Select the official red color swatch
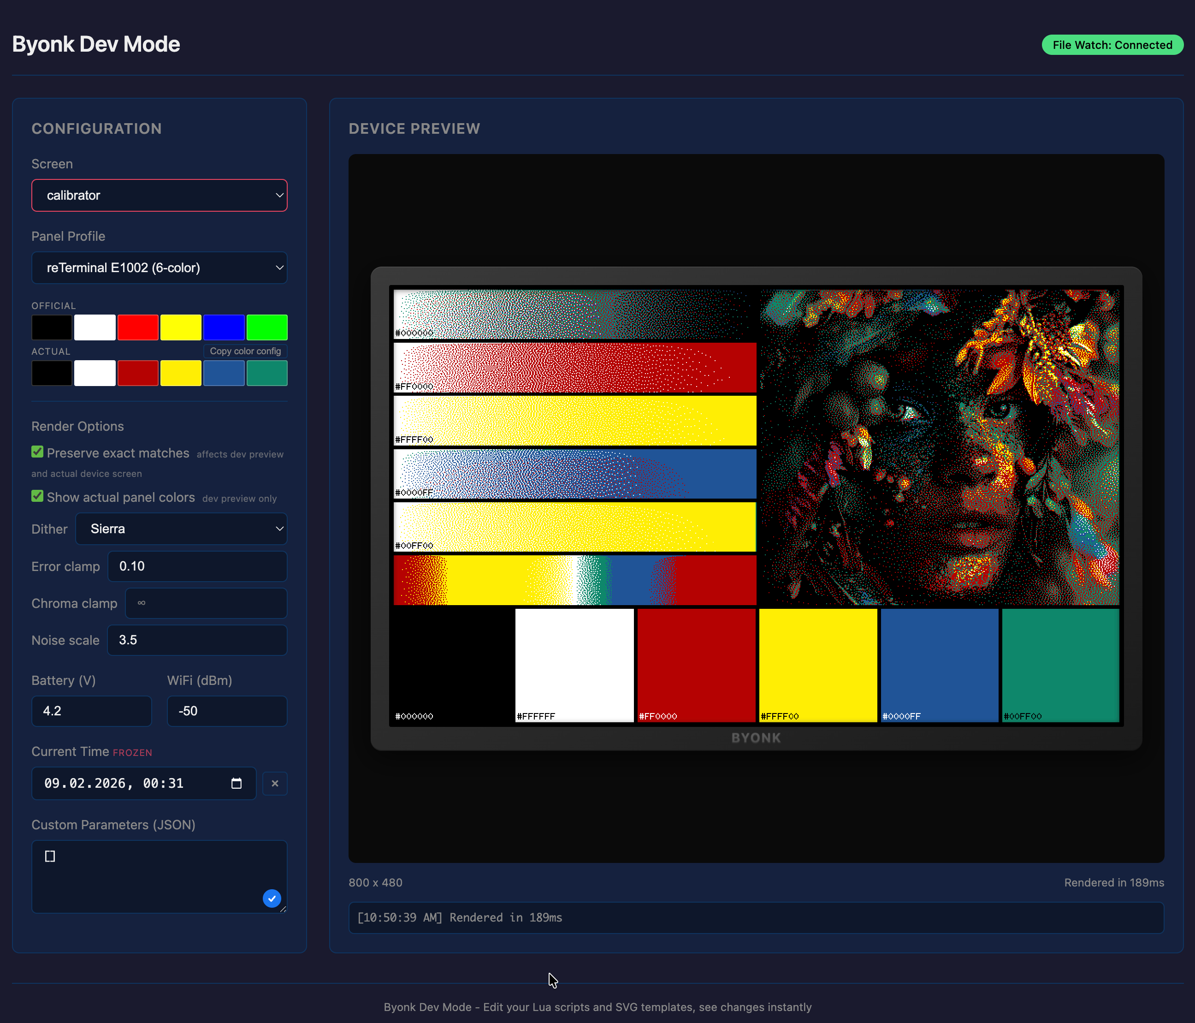Viewport: 1195px width, 1023px height. coord(138,327)
